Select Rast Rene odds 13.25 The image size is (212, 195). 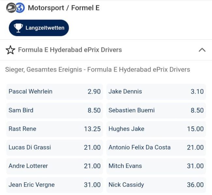tap(54, 129)
